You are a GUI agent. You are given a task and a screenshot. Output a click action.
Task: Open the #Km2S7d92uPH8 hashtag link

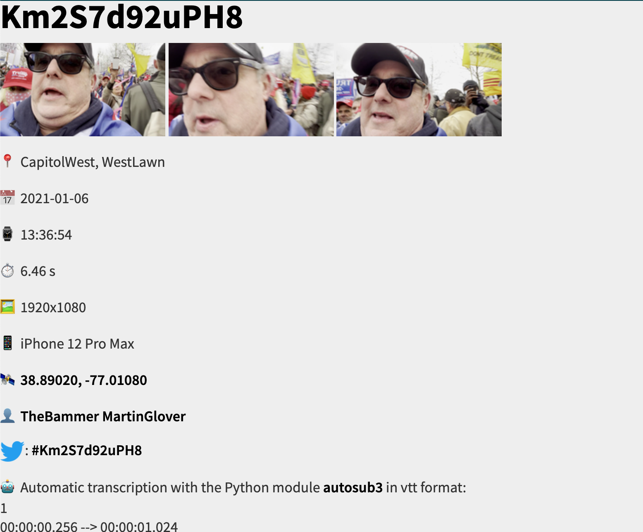click(x=87, y=450)
